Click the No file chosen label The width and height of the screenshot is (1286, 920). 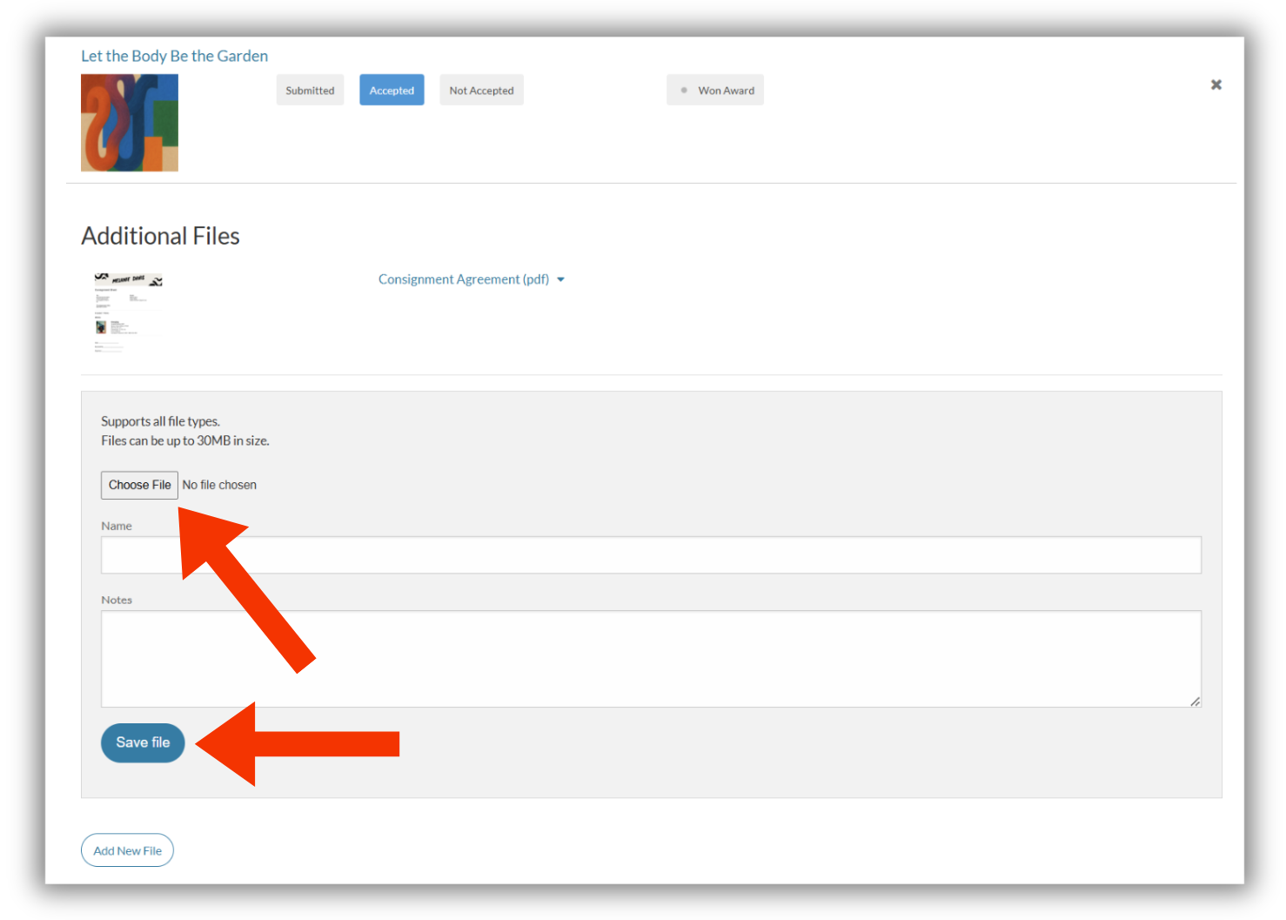pos(219,485)
